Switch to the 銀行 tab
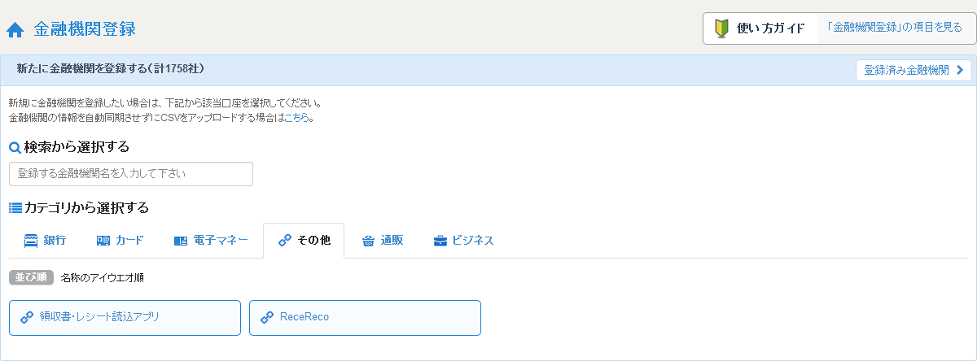 pos(46,241)
